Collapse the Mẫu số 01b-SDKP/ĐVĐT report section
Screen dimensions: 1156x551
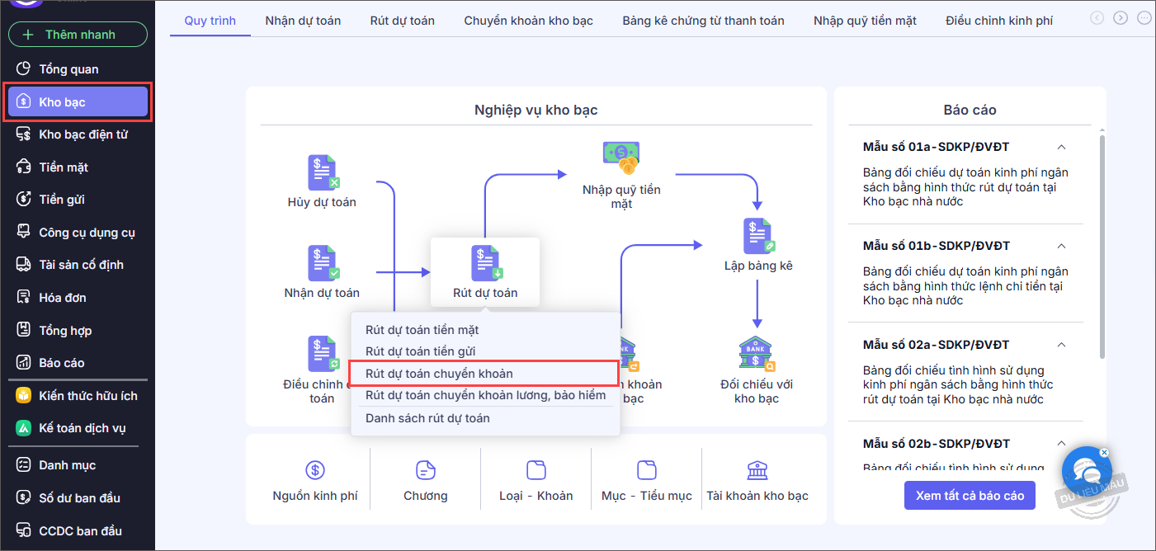tap(1062, 246)
